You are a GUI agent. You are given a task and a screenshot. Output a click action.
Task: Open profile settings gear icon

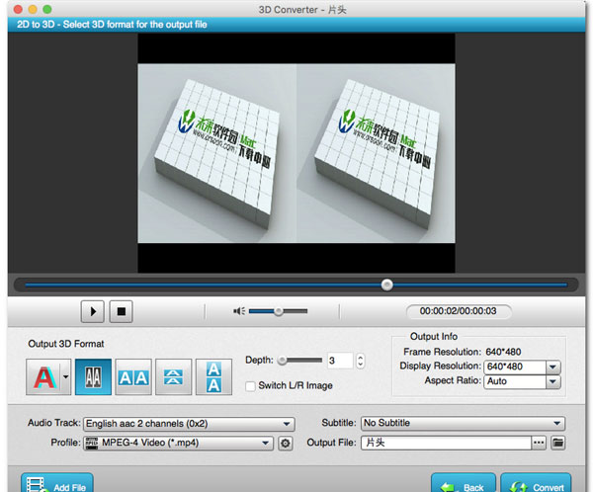coord(286,444)
